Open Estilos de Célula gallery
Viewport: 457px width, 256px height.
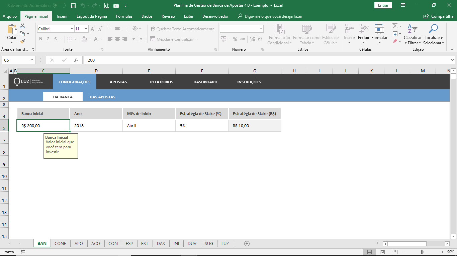331,34
